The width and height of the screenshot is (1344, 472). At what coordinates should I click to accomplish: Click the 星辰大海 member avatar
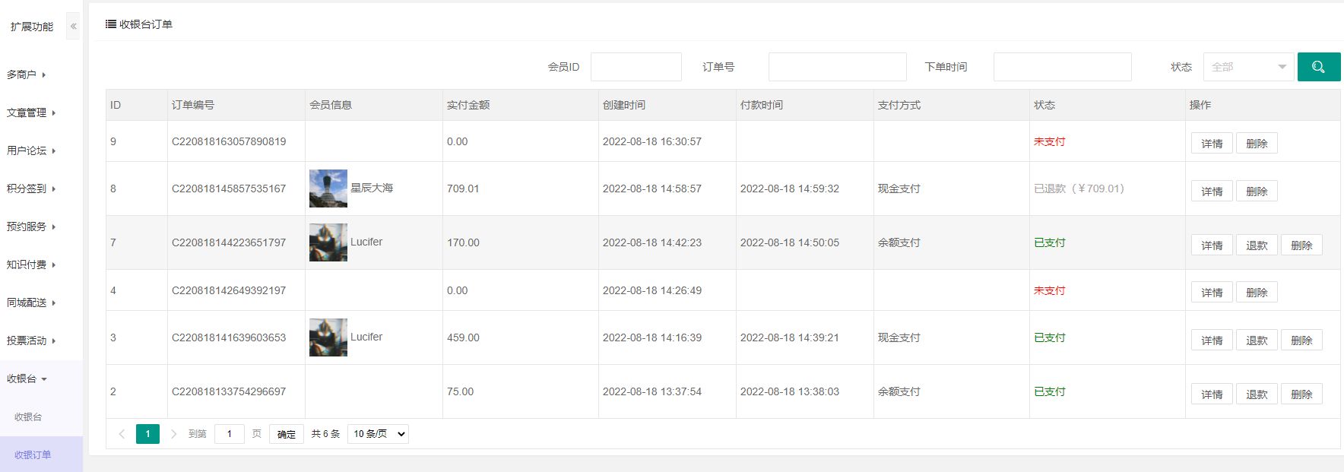click(328, 188)
